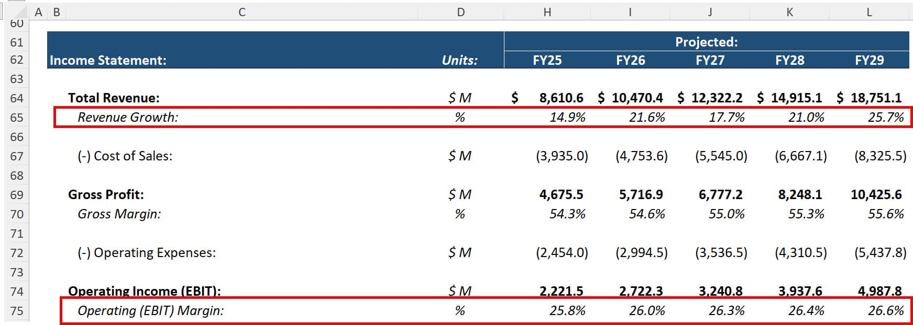Select FY27 gross margin 55.0%
The width and height of the screenshot is (913, 325).
(726, 214)
